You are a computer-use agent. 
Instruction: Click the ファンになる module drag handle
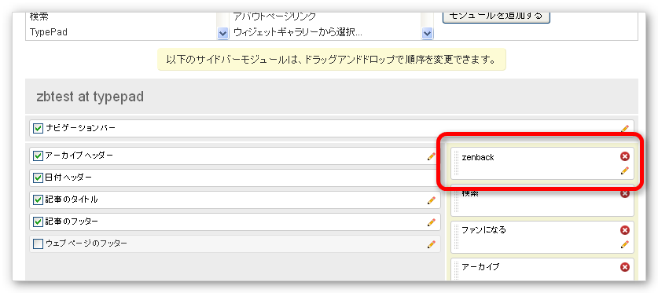click(456, 237)
